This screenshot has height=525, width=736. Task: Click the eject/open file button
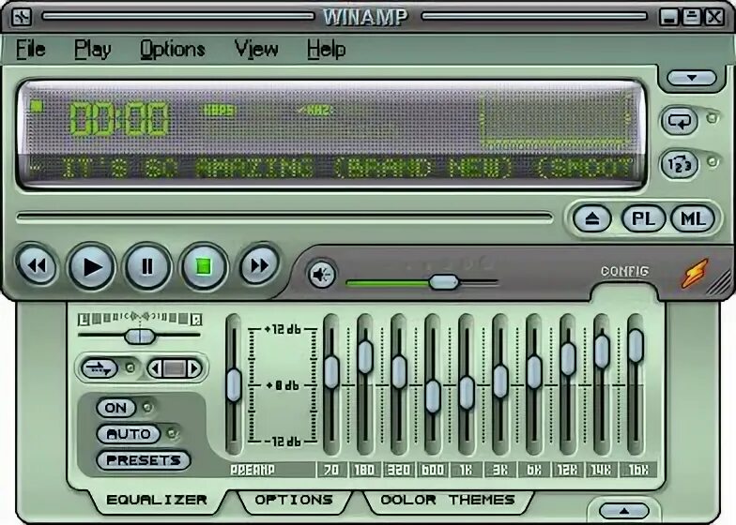coord(592,218)
